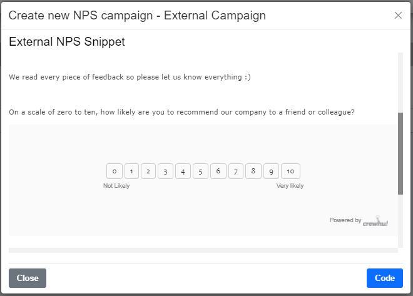413x296 pixels.
Task: Choose the 10 Very likely rating
Action: (290, 171)
